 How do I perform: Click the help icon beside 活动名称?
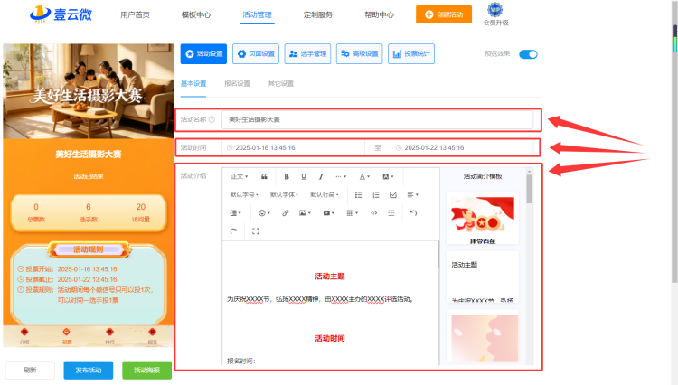pyautogui.click(x=212, y=119)
